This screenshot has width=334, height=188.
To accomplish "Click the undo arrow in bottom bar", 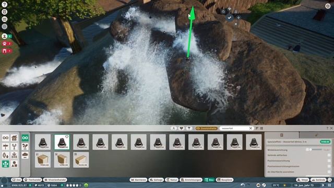I will pos(242,185).
